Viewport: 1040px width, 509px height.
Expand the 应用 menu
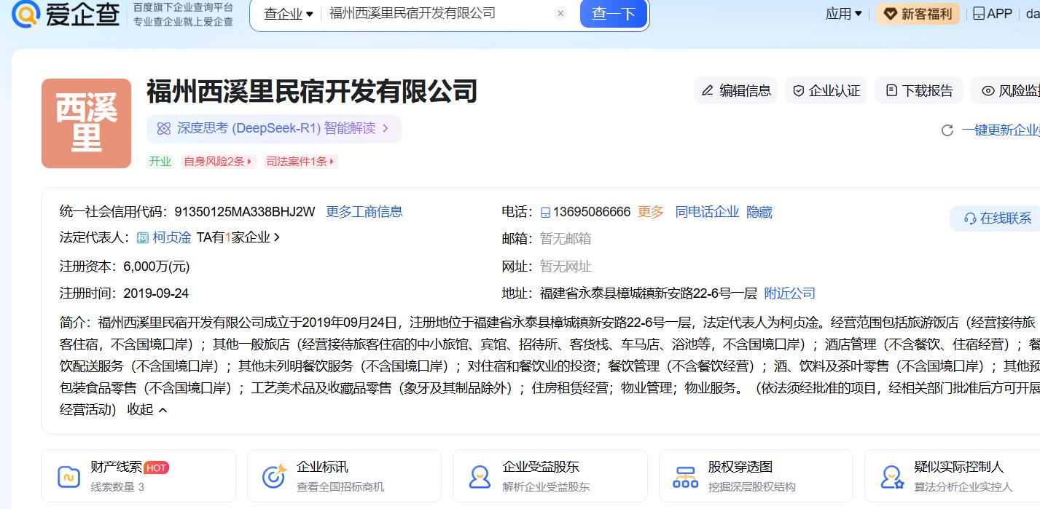[x=843, y=14]
